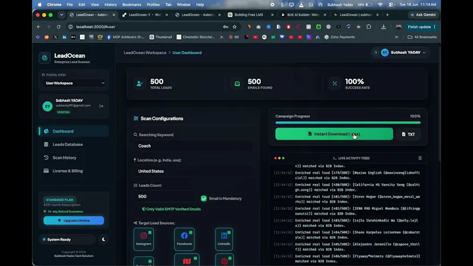Open the Zoho Payments bookmark
The width and height of the screenshot is (473, 266).
[x=339, y=37]
